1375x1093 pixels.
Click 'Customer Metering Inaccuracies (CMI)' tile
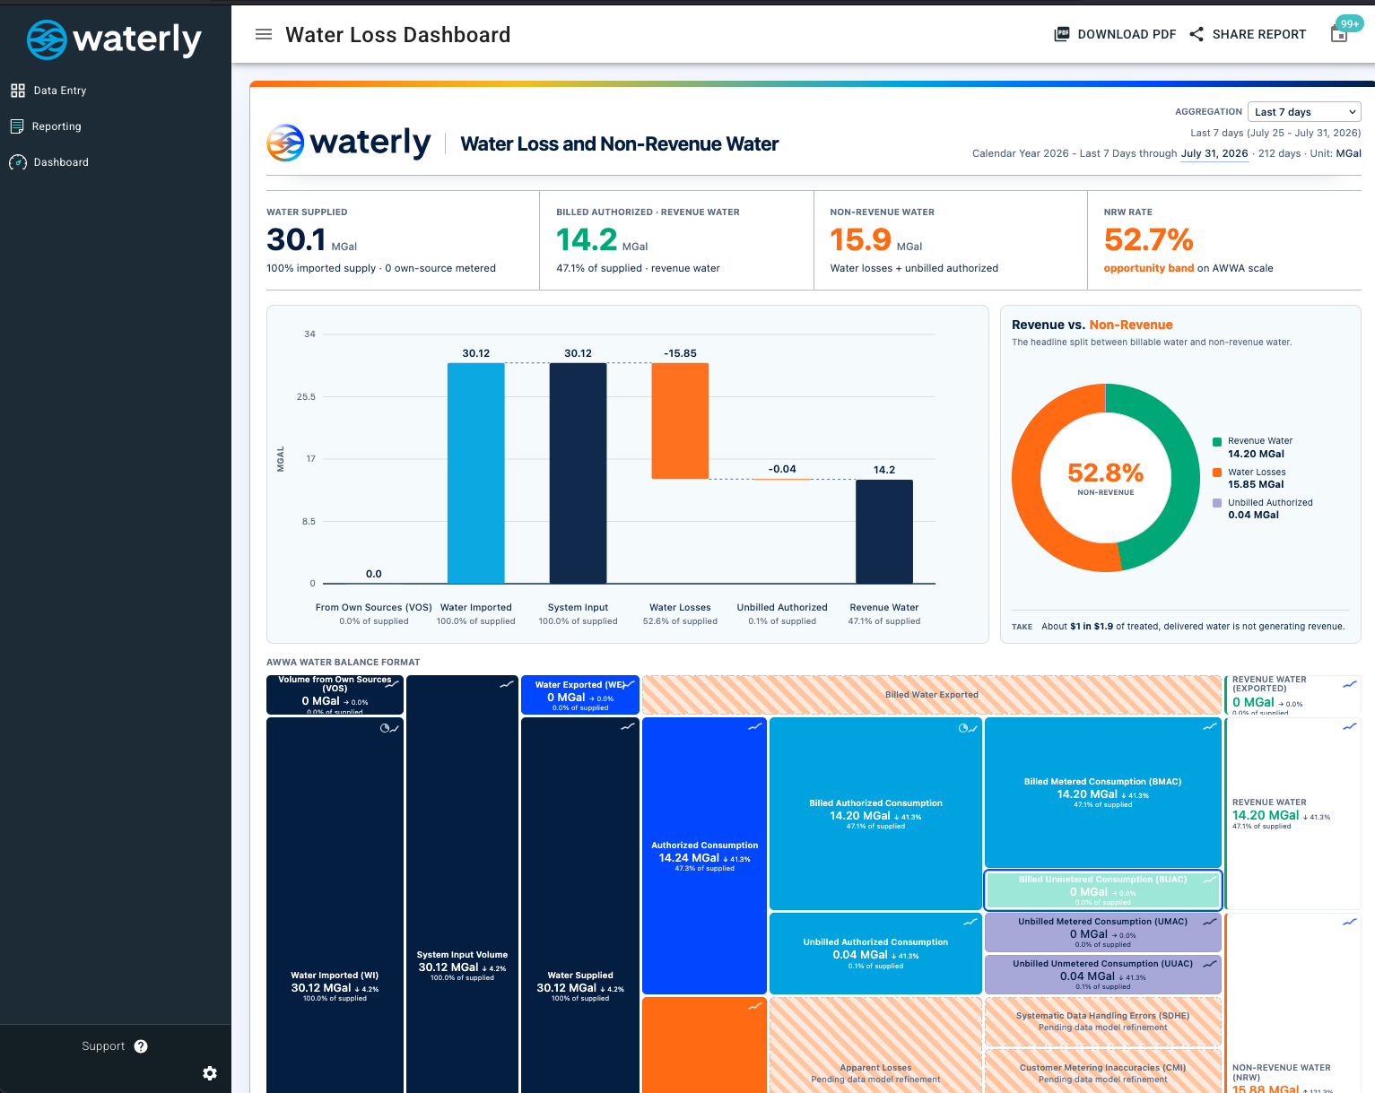pyautogui.click(x=1103, y=1071)
